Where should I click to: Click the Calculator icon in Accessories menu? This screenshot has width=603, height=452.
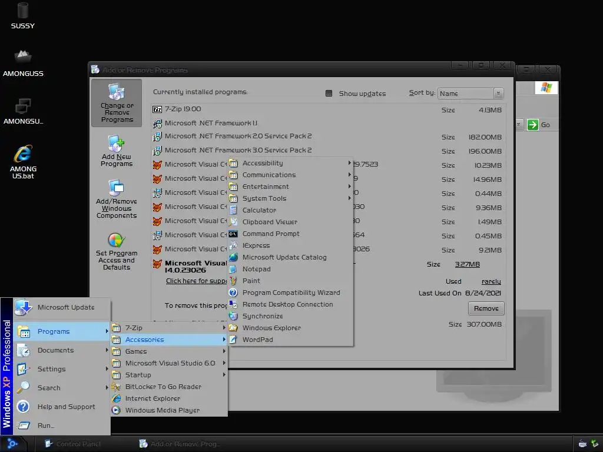click(233, 210)
